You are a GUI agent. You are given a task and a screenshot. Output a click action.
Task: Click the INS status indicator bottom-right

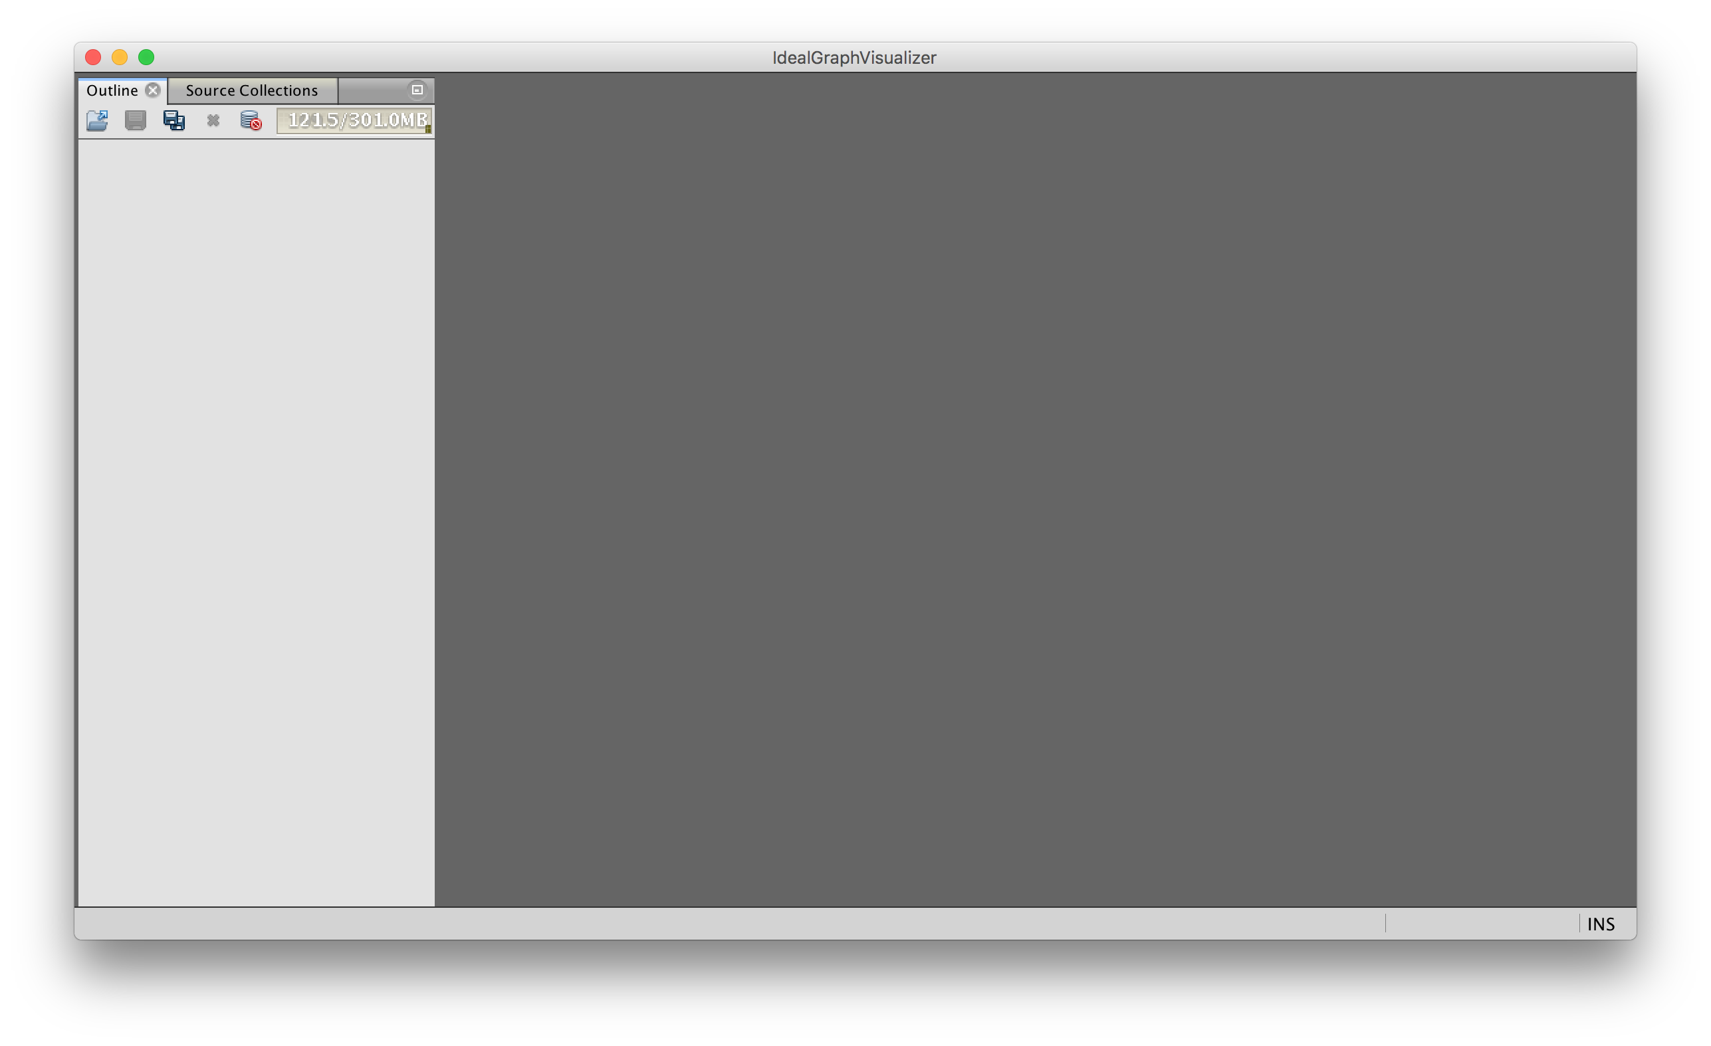1603,925
